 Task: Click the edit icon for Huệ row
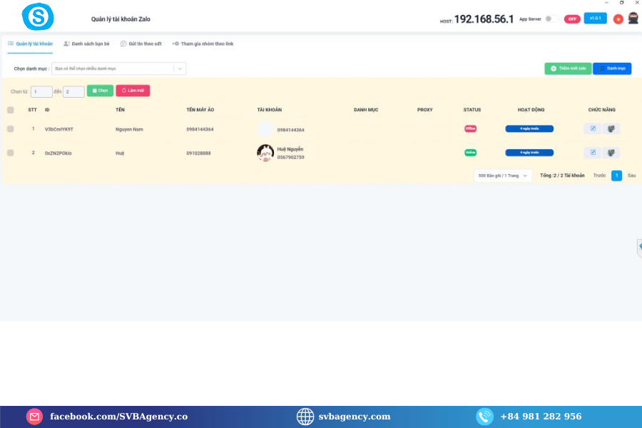click(x=592, y=153)
